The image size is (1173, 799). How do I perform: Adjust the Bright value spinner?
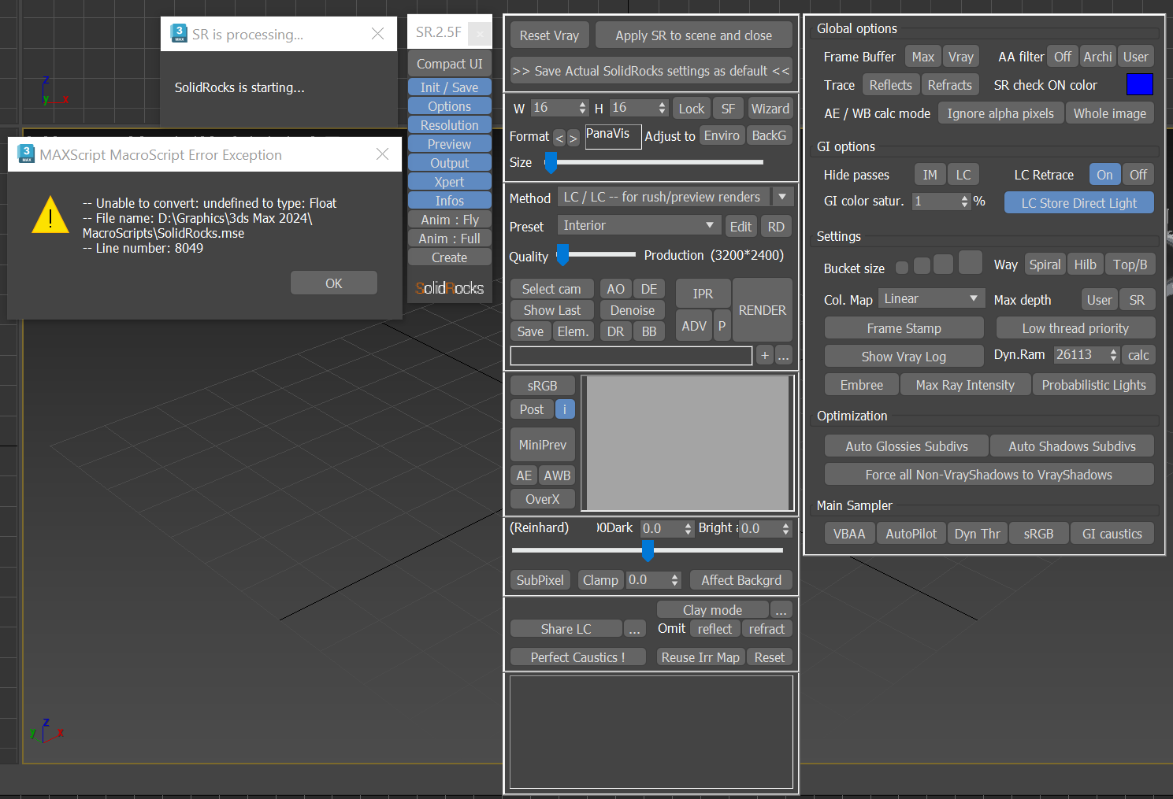click(x=785, y=528)
